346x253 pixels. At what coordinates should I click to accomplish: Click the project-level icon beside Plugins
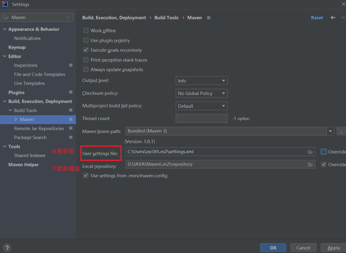(x=71, y=92)
